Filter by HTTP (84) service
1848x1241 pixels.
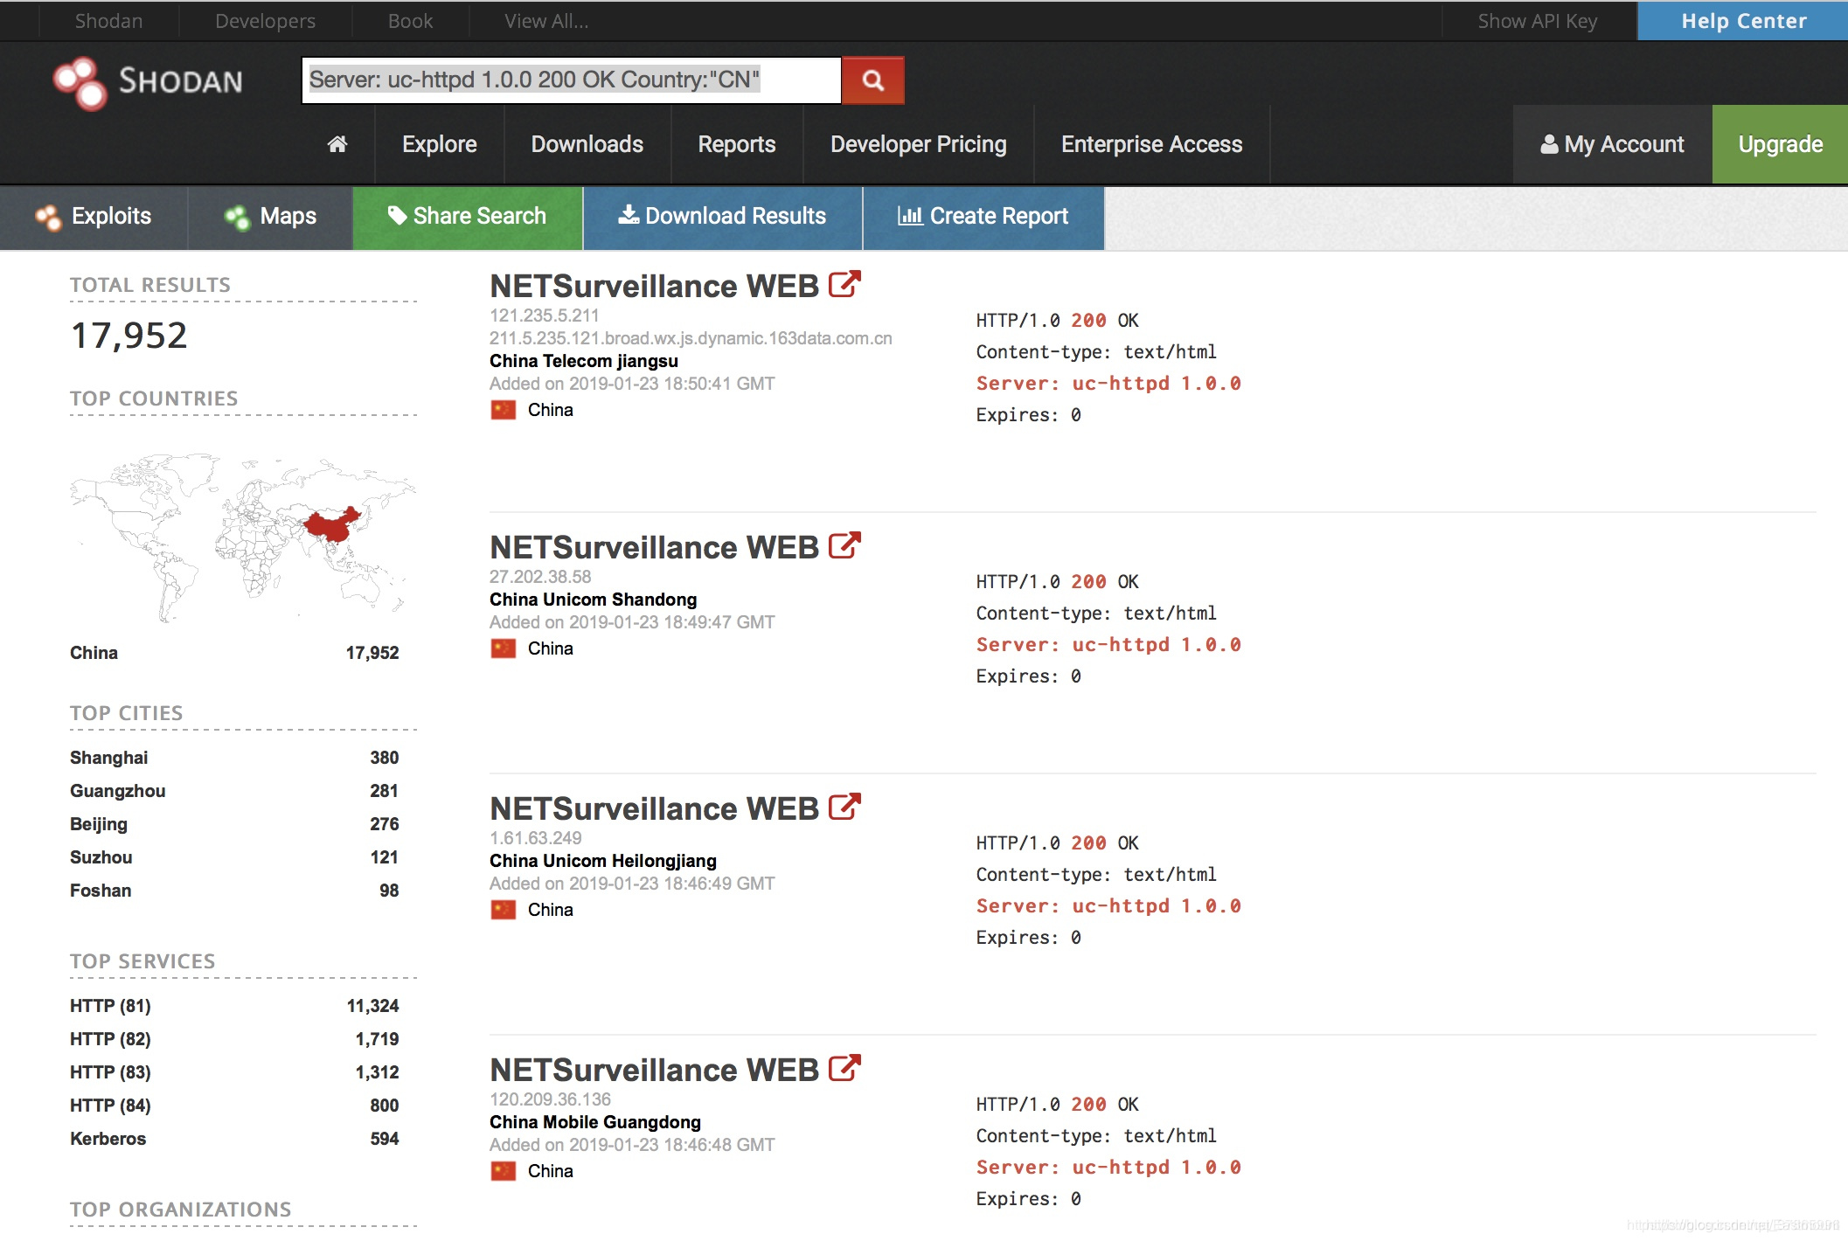point(110,1106)
